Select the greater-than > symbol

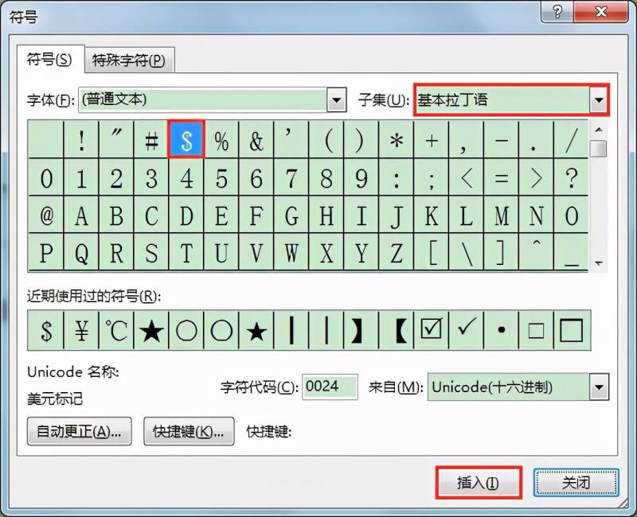point(536,177)
